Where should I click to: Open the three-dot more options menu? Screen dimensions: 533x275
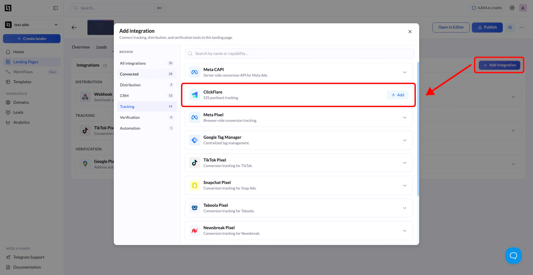point(522,27)
